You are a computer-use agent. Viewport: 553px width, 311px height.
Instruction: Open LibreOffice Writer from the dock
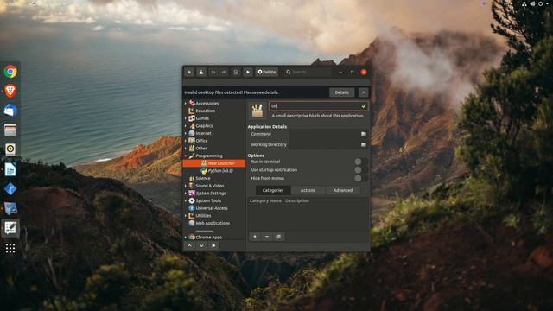(10, 169)
